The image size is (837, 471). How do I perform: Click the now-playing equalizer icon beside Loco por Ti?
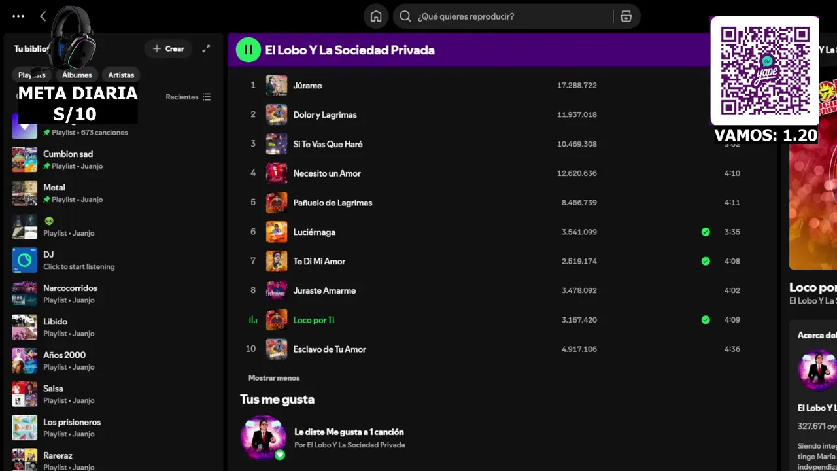click(253, 320)
